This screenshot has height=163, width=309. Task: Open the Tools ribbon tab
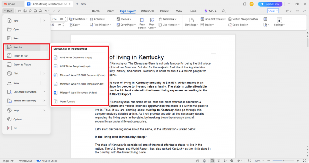[193, 11]
